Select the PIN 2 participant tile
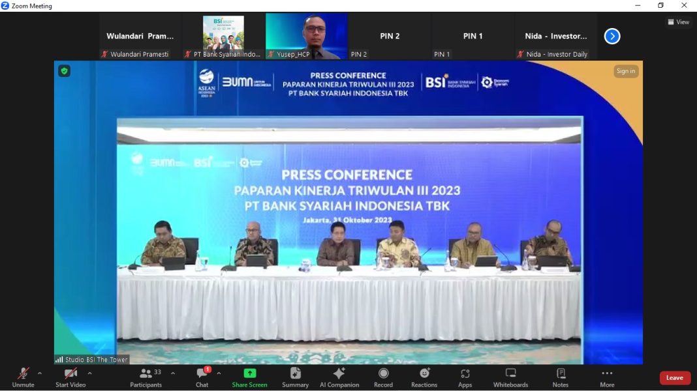 coord(390,36)
